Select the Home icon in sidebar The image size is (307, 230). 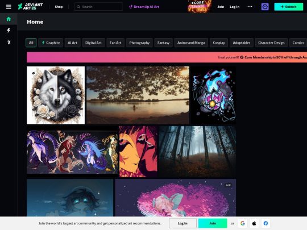9,19
